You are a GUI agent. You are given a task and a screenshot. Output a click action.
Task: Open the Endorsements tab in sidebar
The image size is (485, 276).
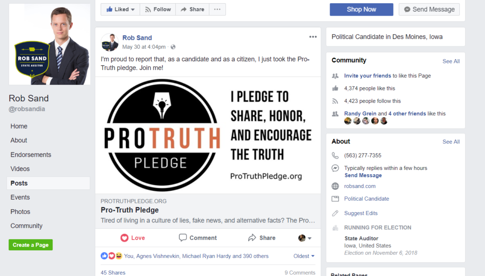pos(31,155)
